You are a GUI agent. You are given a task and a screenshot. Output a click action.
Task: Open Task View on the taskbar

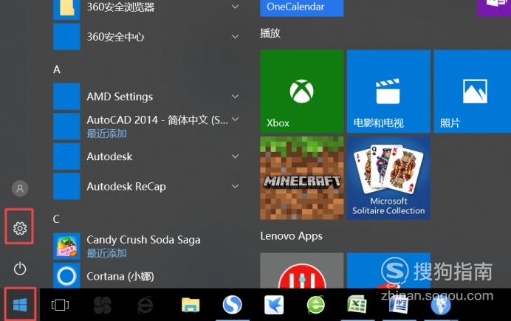60,305
